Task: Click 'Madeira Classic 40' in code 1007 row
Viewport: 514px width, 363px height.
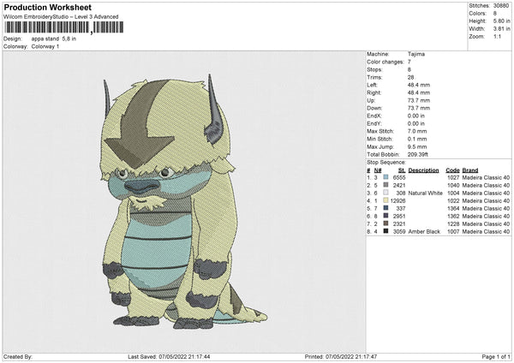Action: [486, 231]
